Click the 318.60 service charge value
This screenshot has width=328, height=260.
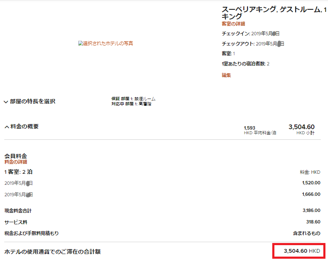coord(313,222)
